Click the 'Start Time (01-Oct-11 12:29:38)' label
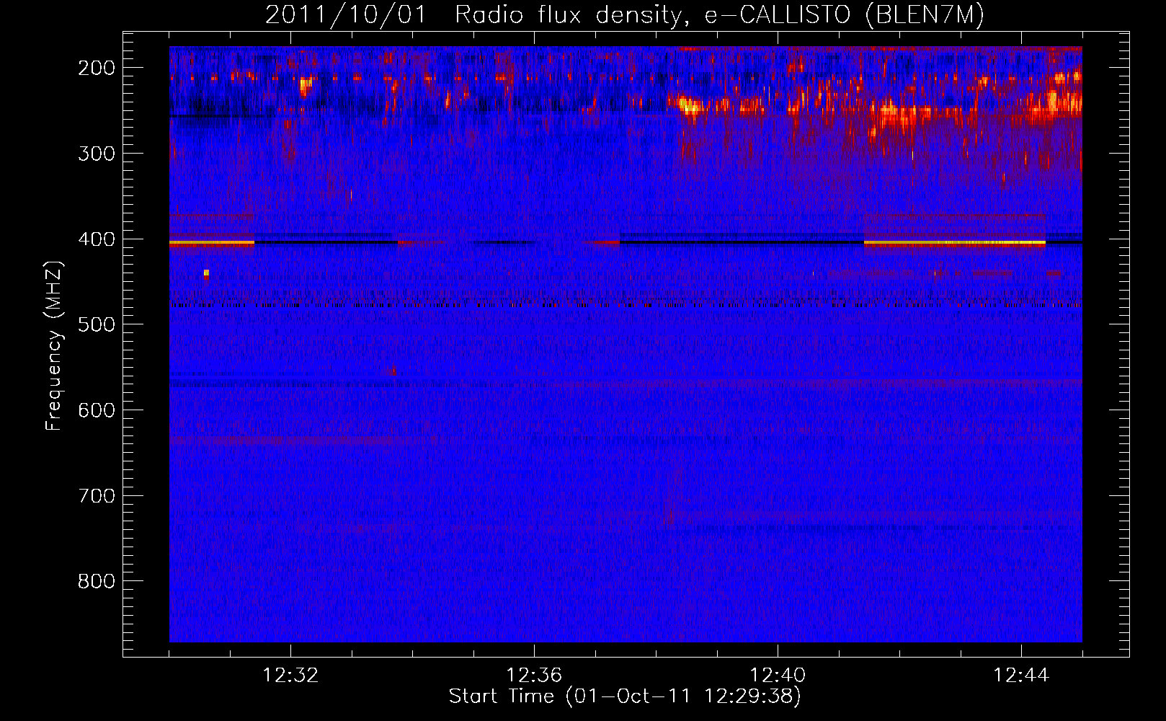 625,696
